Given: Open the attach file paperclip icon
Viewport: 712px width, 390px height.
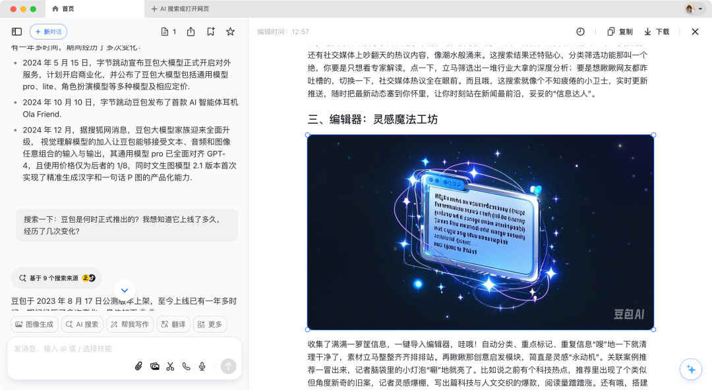Looking at the screenshot, I should [138, 366].
